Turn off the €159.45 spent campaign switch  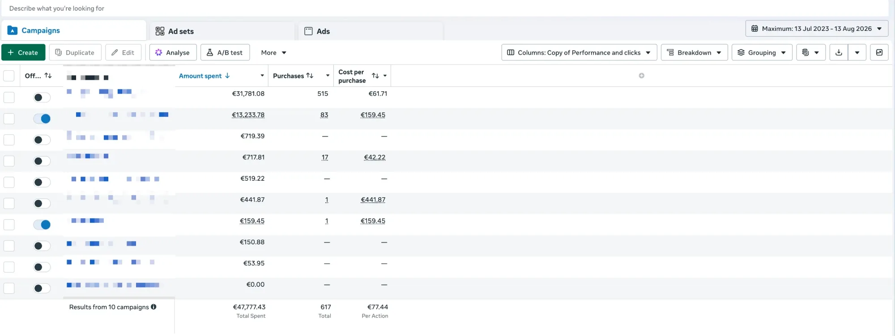click(x=42, y=225)
